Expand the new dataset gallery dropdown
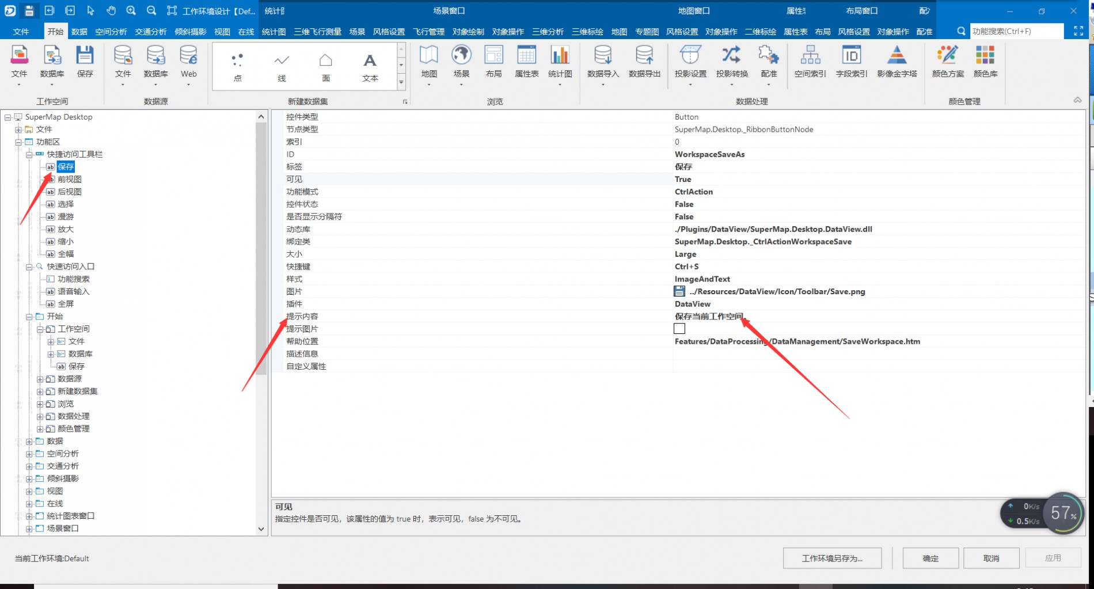 pyautogui.click(x=401, y=83)
